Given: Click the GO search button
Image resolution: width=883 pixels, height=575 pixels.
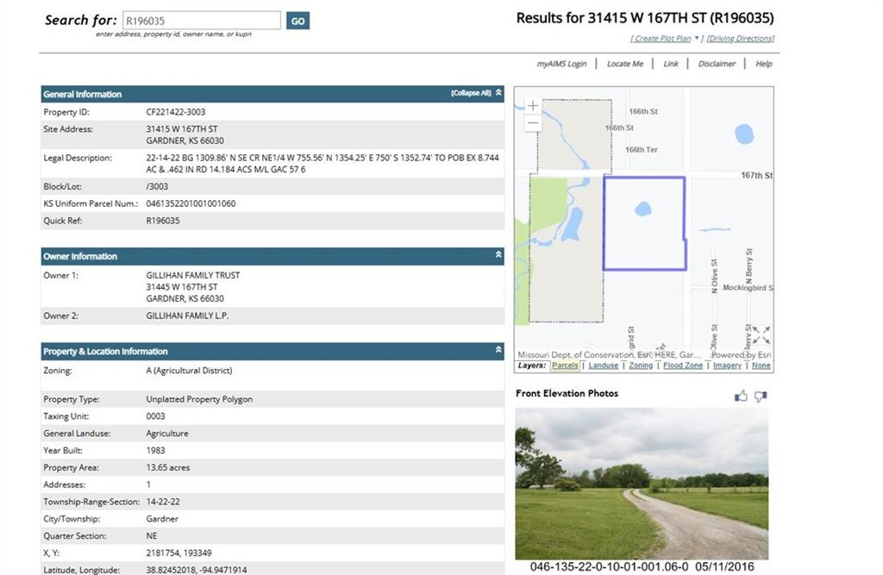Looking at the screenshot, I should coord(297,20).
